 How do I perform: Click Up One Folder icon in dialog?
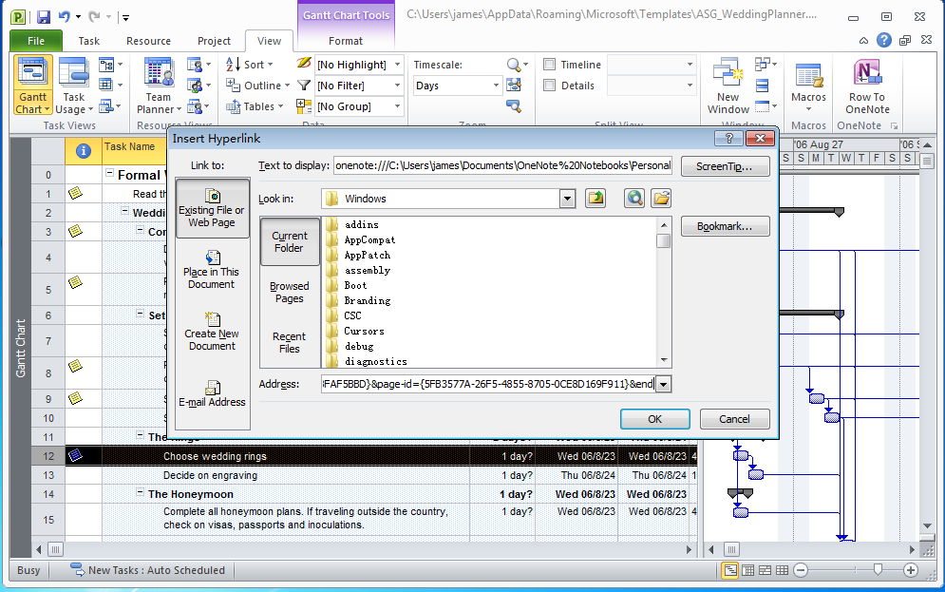pos(595,199)
